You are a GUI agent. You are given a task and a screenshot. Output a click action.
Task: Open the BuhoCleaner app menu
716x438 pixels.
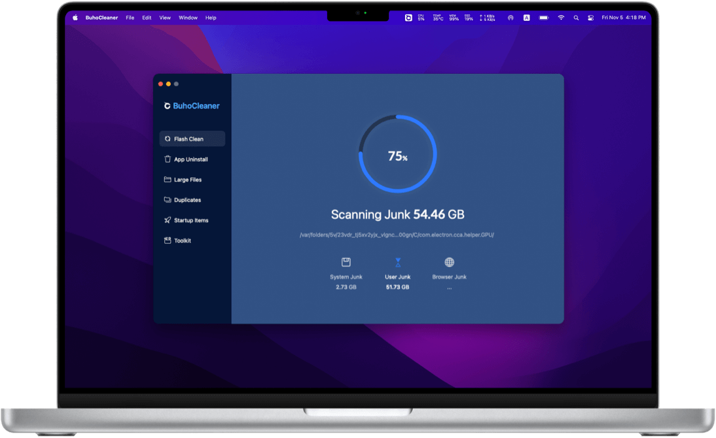[x=101, y=18]
